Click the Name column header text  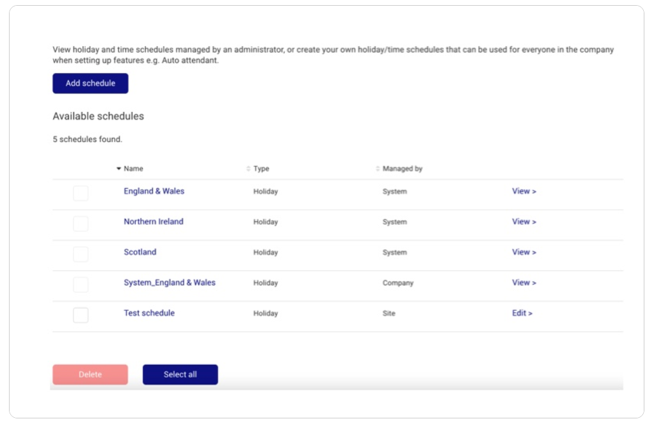[134, 168]
